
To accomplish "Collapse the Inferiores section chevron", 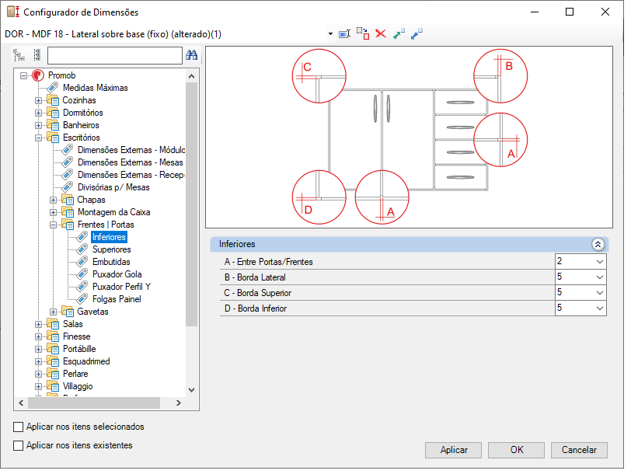I will [598, 244].
